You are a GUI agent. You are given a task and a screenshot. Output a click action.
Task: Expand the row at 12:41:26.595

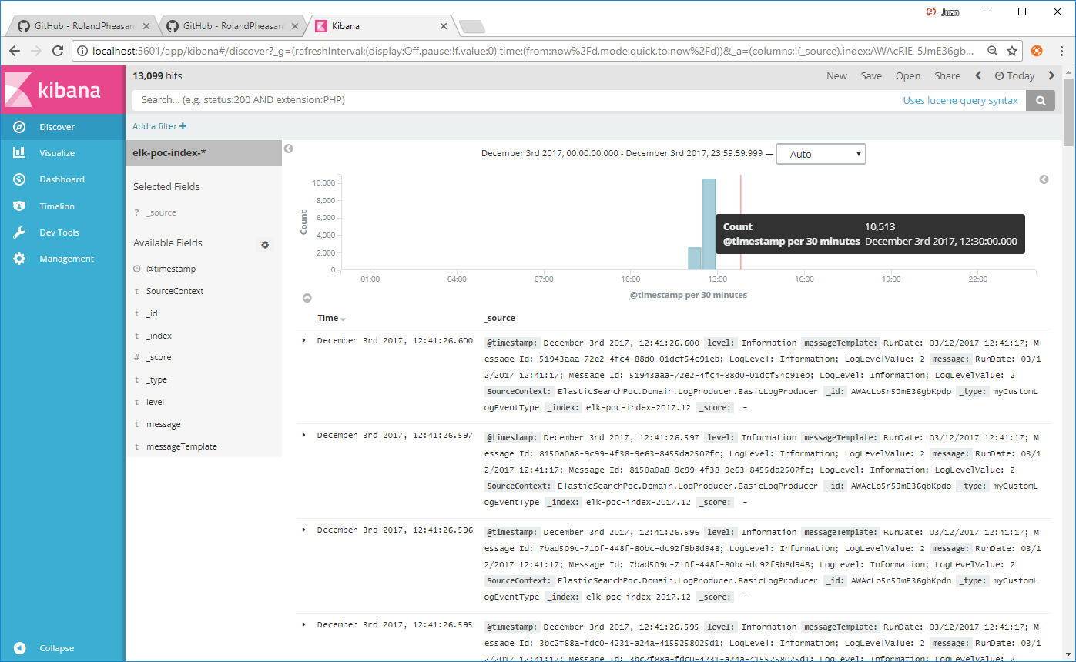pyautogui.click(x=303, y=624)
